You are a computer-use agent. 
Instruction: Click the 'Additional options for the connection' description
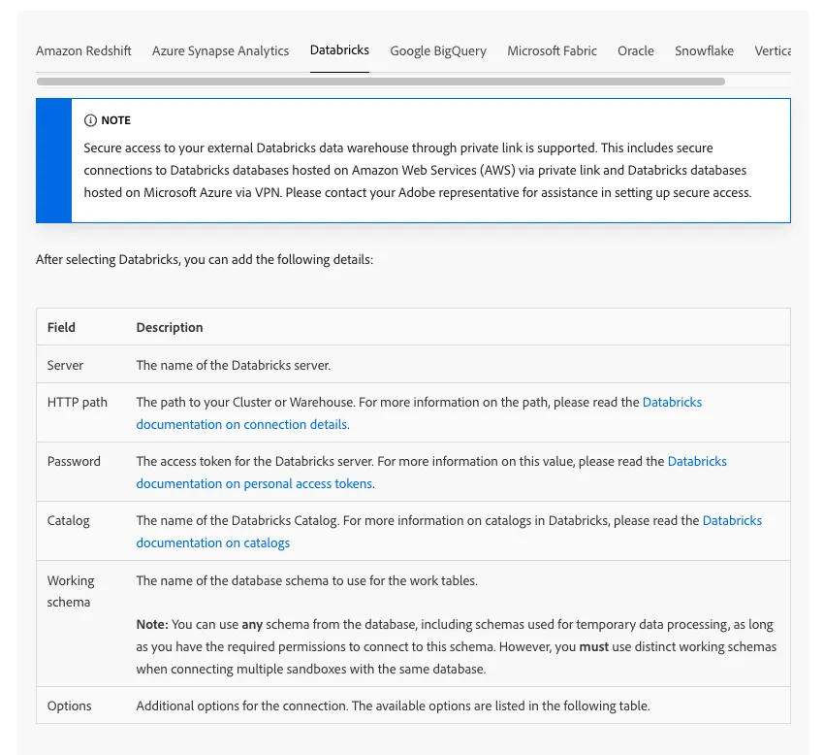[393, 706]
